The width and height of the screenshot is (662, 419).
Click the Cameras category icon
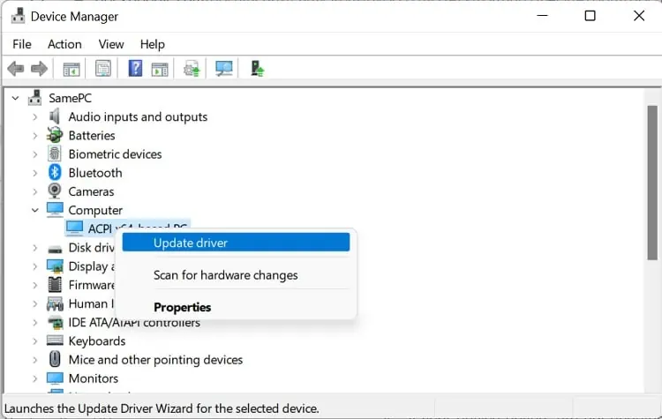55,191
